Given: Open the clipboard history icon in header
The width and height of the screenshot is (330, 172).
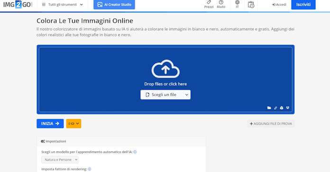Looking at the screenshot, I should (251, 5).
